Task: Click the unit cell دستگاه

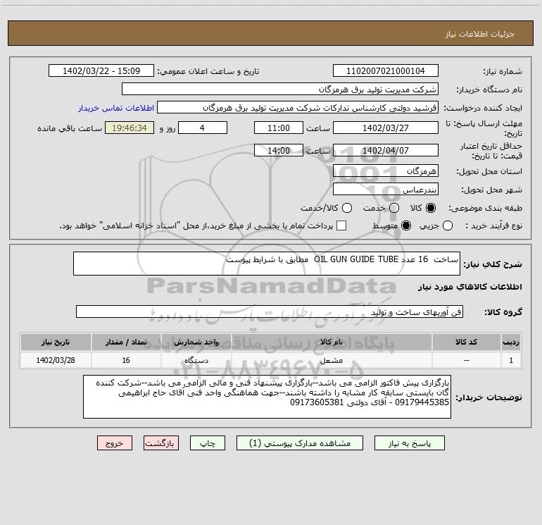Action: [x=196, y=360]
